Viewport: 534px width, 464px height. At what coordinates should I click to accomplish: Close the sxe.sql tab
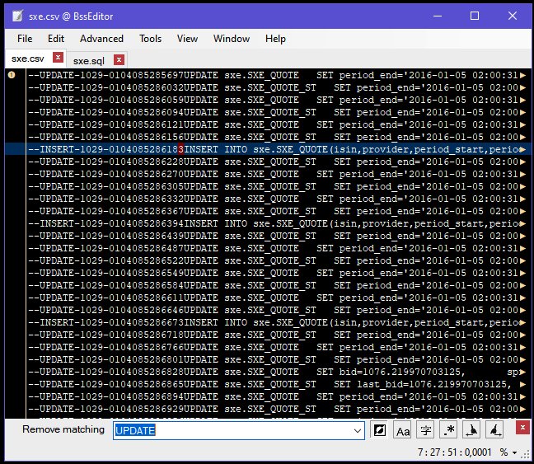119,59
